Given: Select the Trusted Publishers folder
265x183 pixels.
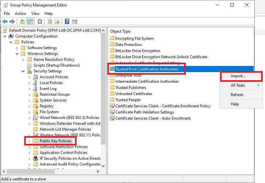Looking at the screenshot, I should (x=131, y=88).
